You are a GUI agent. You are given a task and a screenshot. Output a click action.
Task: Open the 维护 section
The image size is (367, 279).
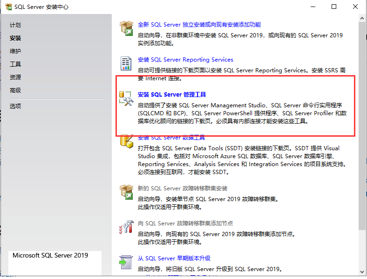[x=15, y=51]
